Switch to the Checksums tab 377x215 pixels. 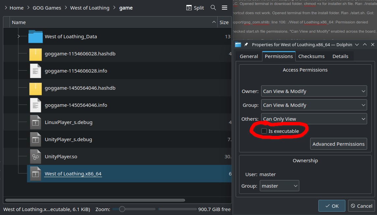[x=311, y=56]
